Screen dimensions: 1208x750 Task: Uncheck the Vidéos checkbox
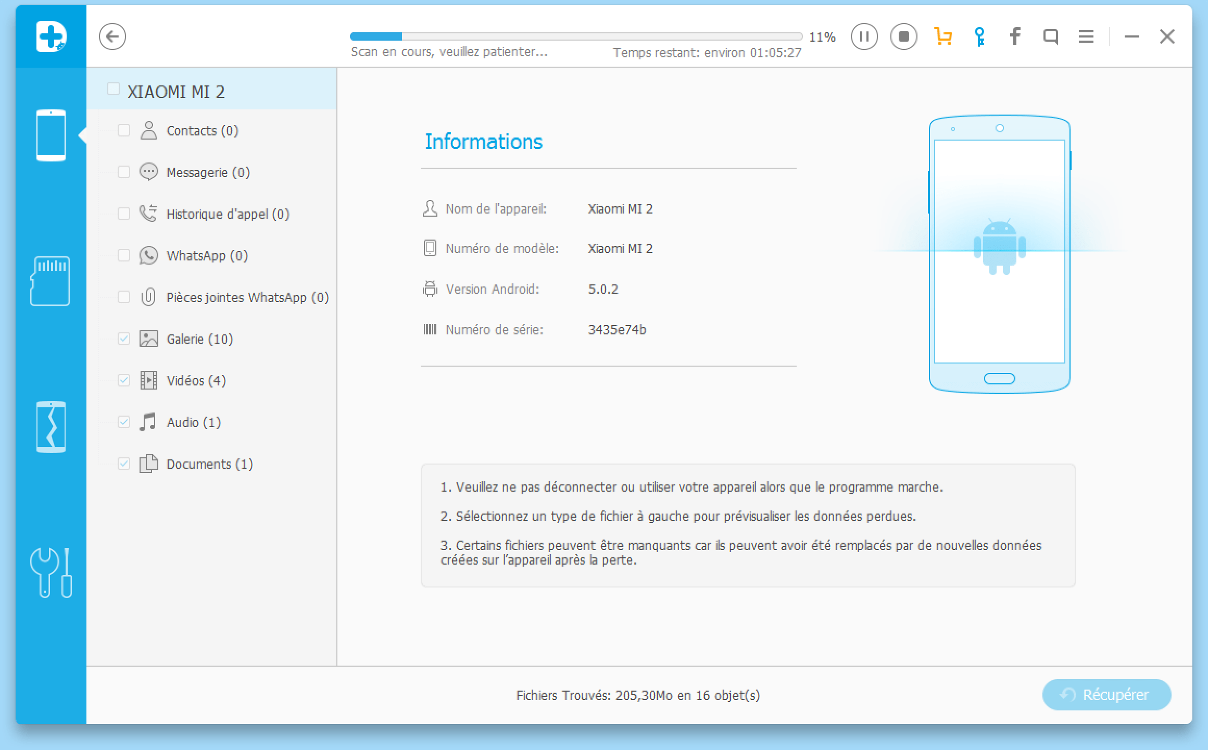click(x=124, y=380)
